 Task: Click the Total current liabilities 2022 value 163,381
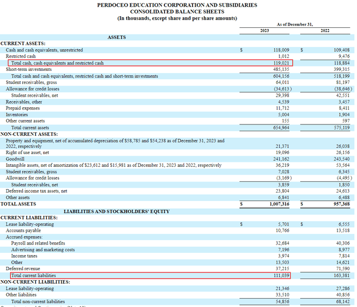341,275
